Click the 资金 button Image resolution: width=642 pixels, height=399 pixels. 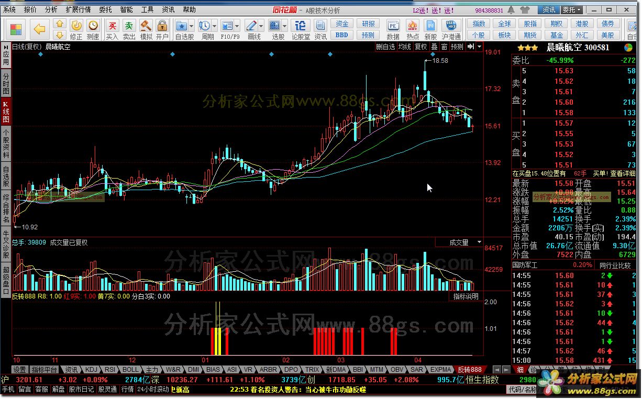click(342, 24)
